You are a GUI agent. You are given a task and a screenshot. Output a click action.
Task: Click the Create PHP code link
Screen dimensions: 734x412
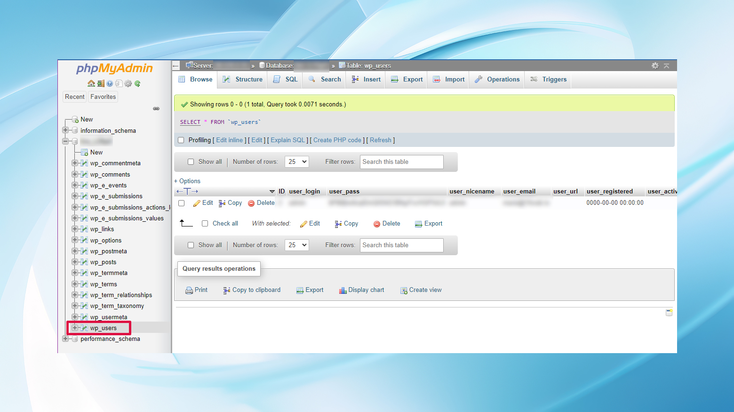[x=337, y=140]
